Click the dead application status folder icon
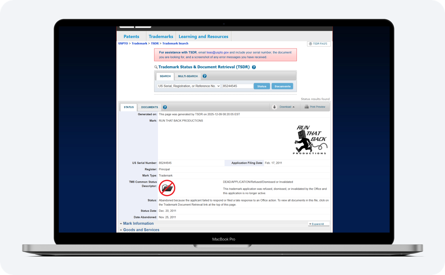This screenshot has height=275, width=445. [167, 188]
